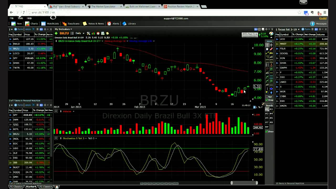Select the abc text drawing tool
Viewport: 336px width, 189px height.
[x=271, y=53]
